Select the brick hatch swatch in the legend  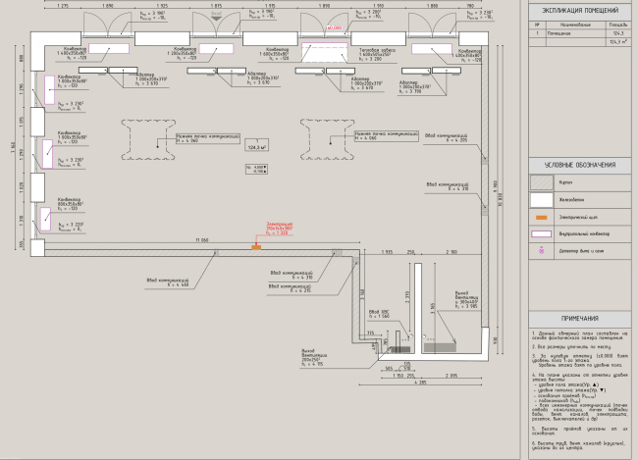click(542, 182)
